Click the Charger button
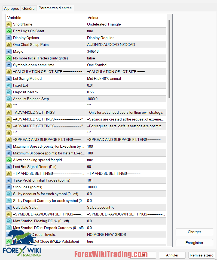The height and width of the screenshot is (260, 217). click(x=194, y=232)
